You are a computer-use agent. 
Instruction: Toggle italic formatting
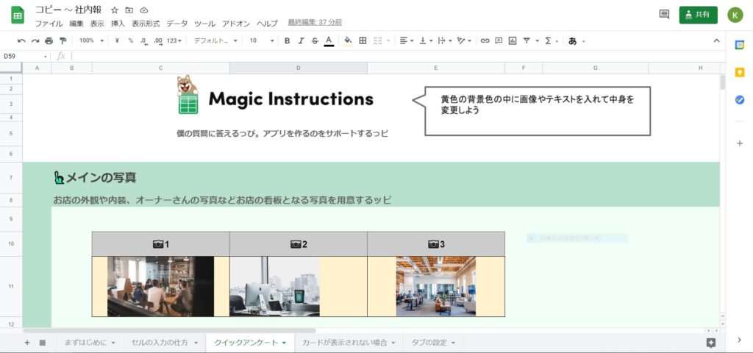(301, 40)
